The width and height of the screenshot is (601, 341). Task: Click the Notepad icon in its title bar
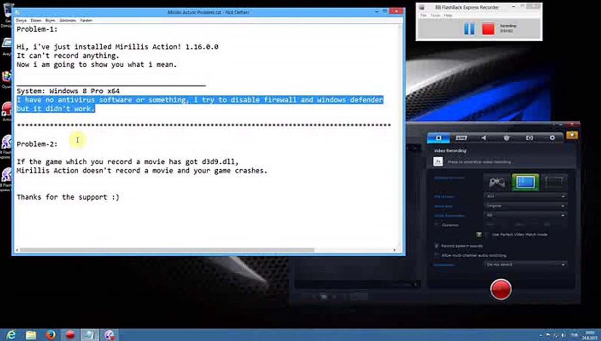click(18, 12)
